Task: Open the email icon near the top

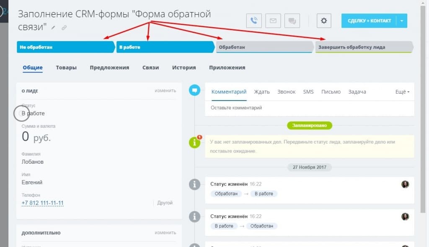Action: [x=273, y=20]
